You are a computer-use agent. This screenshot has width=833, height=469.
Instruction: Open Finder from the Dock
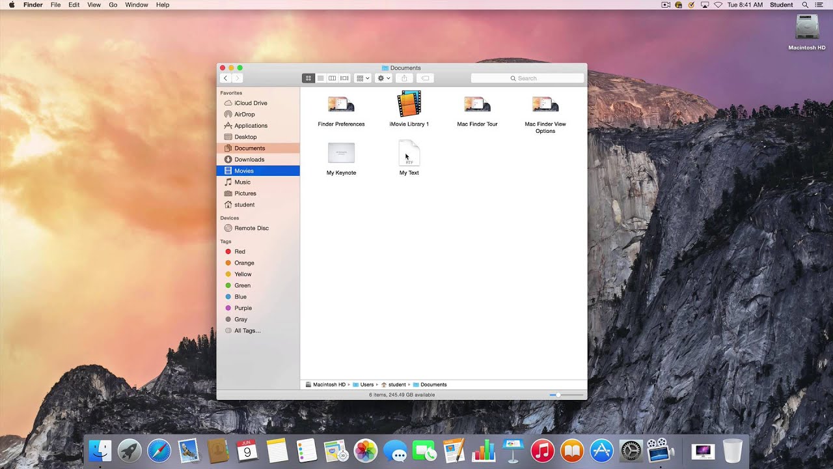(x=101, y=450)
